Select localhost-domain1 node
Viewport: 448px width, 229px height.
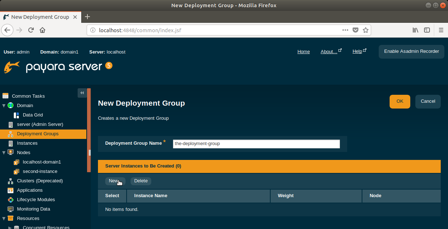click(x=42, y=162)
